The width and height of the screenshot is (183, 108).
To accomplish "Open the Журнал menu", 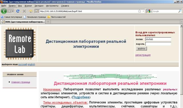I will pyautogui.click(x=28, y=6).
